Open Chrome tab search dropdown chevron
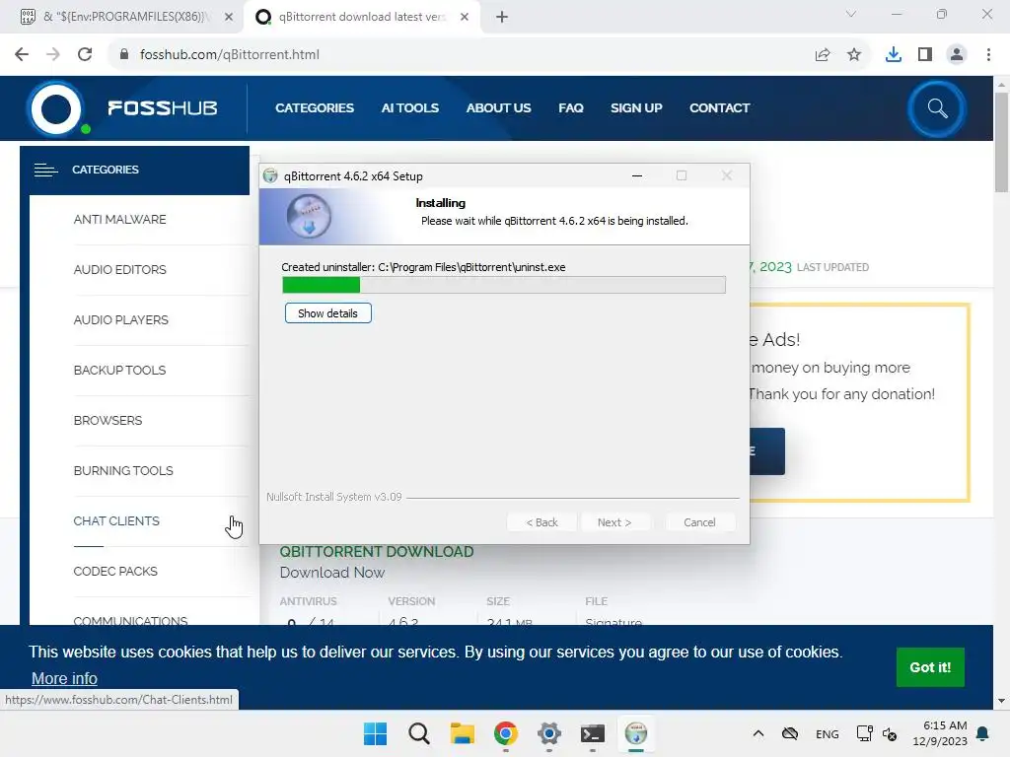Viewport: 1010px width, 757px height. point(851,14)
